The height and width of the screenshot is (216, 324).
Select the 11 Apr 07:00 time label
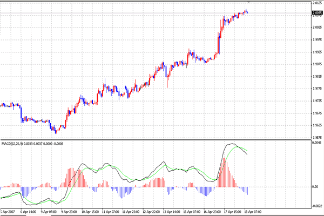[x=110, y=212]
